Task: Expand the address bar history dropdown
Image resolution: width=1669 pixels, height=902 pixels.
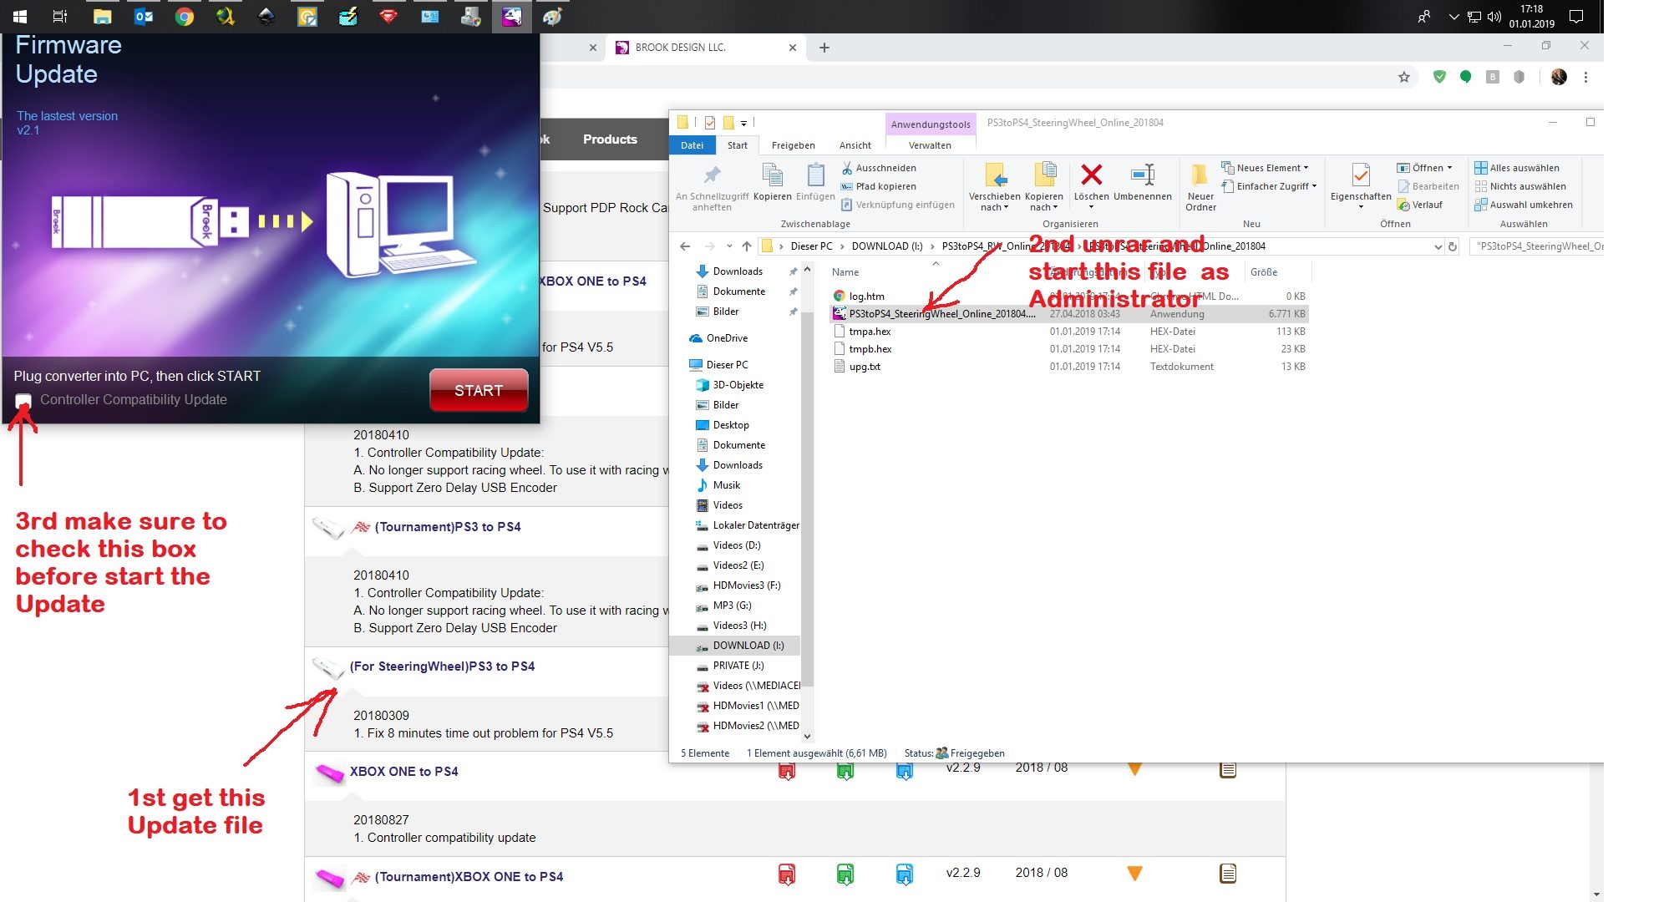Action: pyautogui.click(x=1438, y=246)
